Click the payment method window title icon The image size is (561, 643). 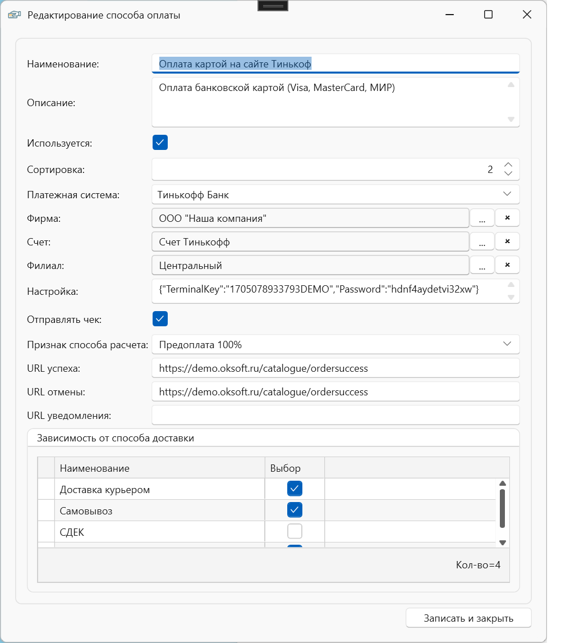15,15
